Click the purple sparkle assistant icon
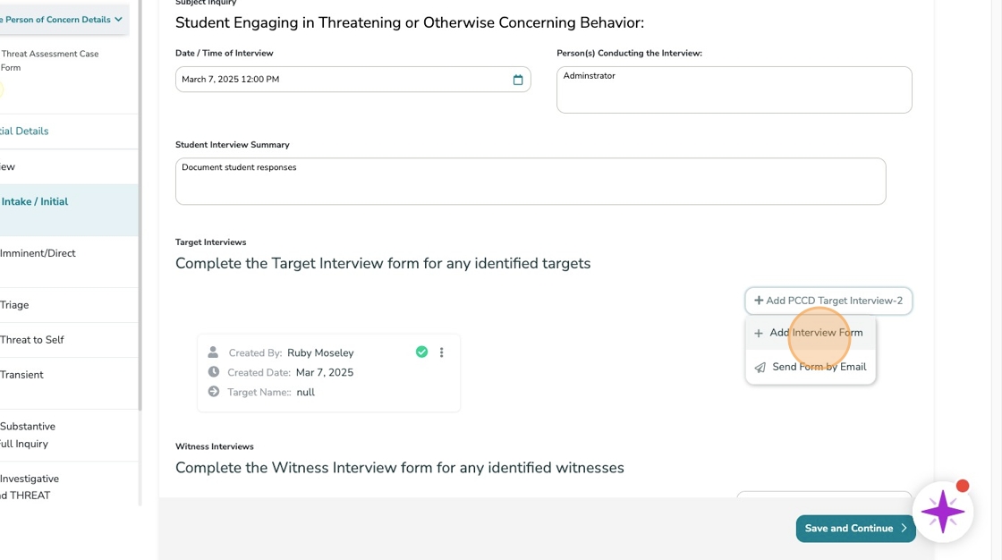1002x560 pixels. (943, 513)
